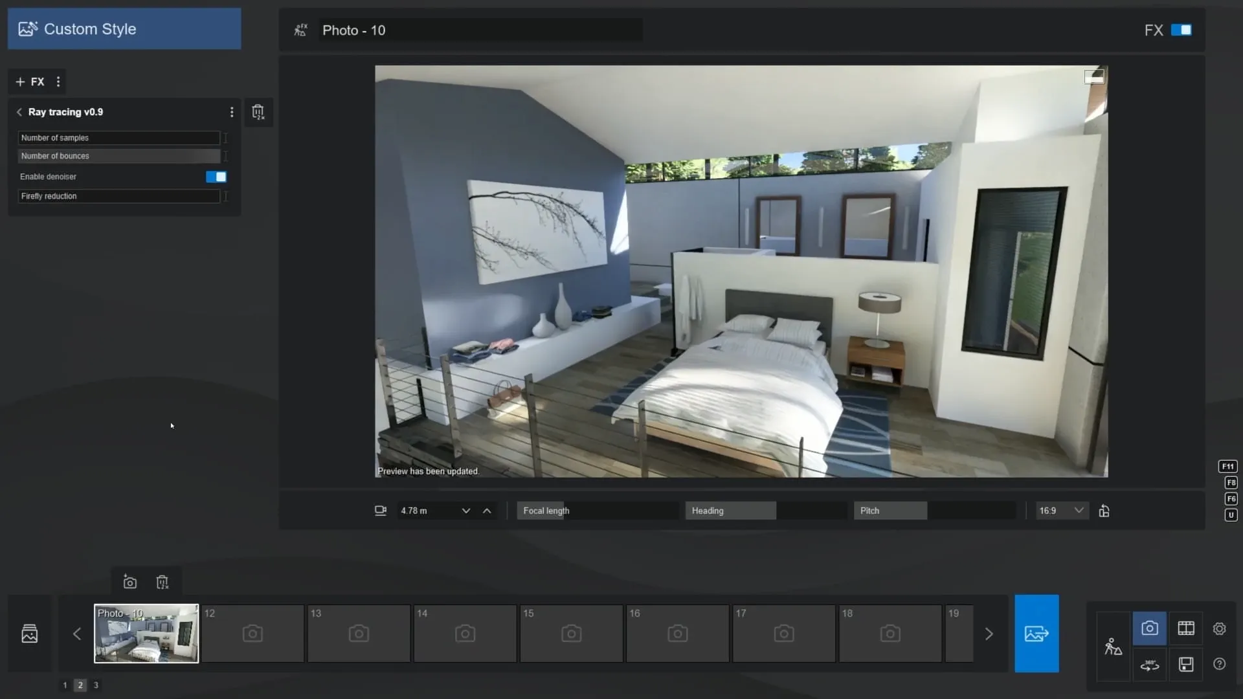1243x699 pixels.
Task: Click the camera capture icon in bottom toolbar
Action: click(129, 582)
